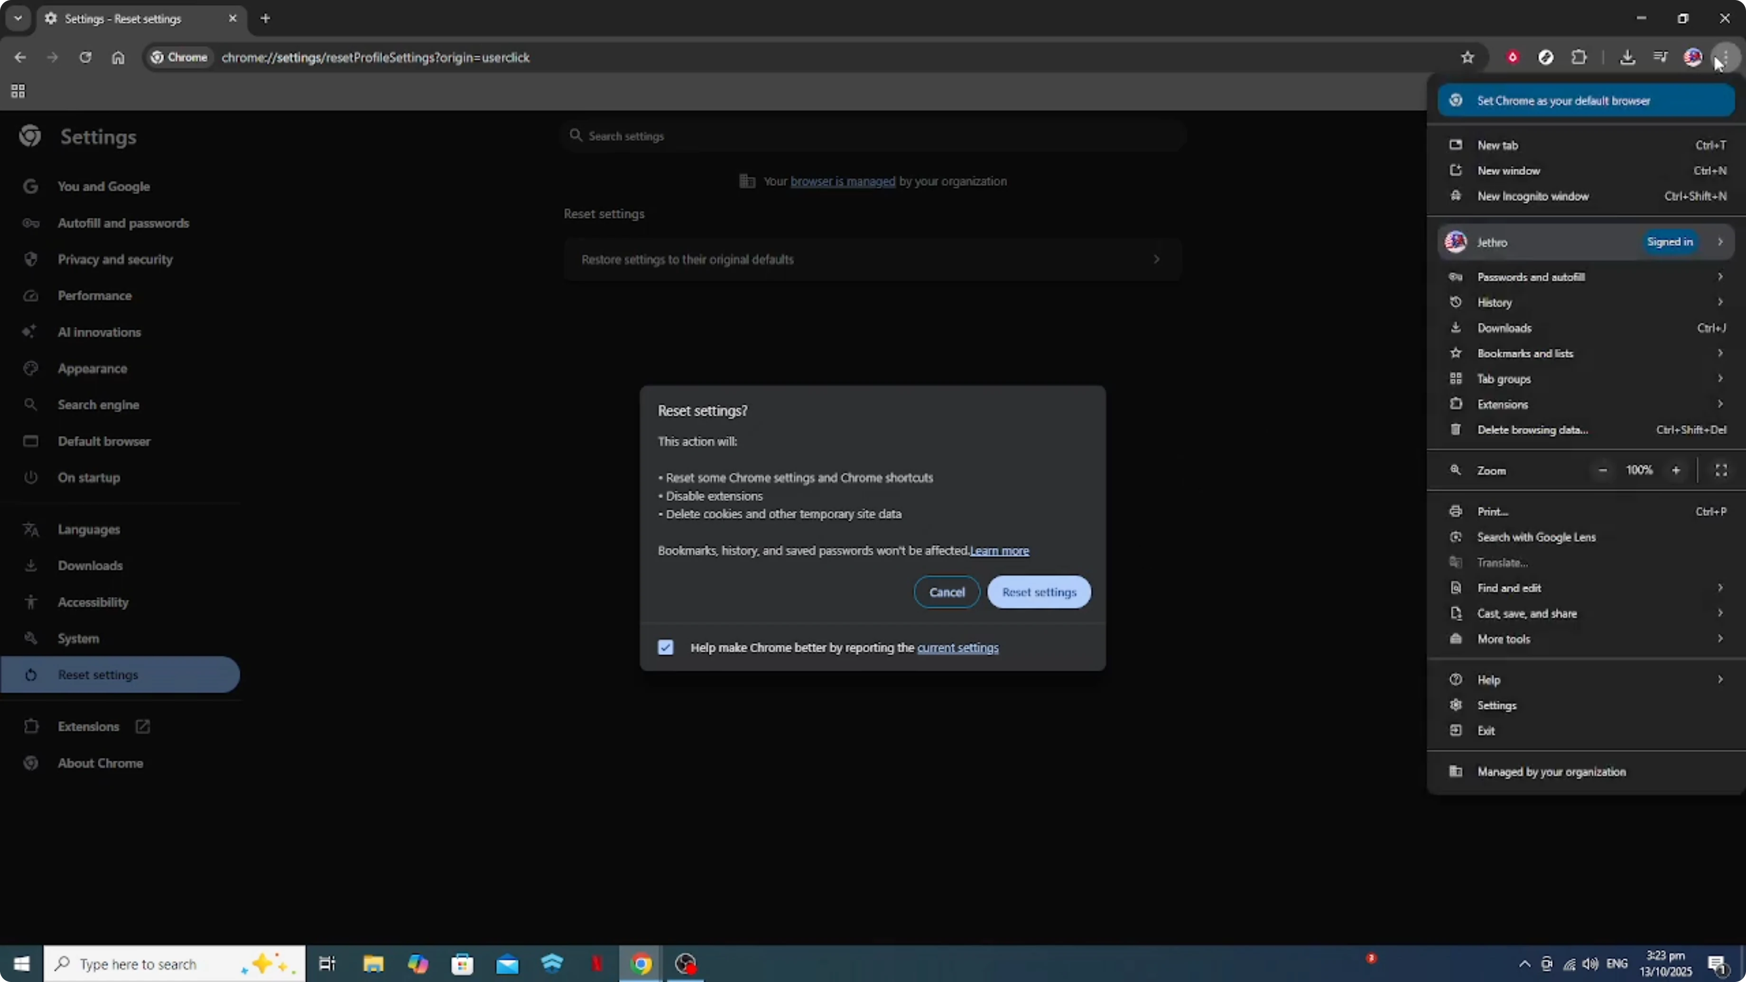The image size is (1746, 982).
Task: Zoom out with the minus button
Action: coord(1602,470)
